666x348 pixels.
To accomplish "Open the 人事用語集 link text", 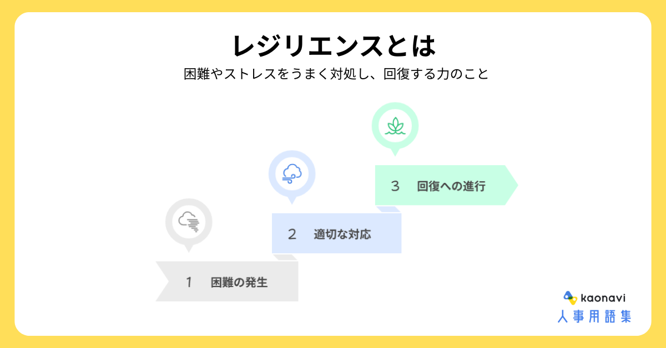I will tap(594, 316).
